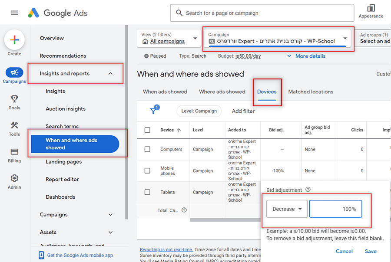The width and height of the screenshot is (391, 262).
Task: Click the Appearance icon
Action: (371, 8)
